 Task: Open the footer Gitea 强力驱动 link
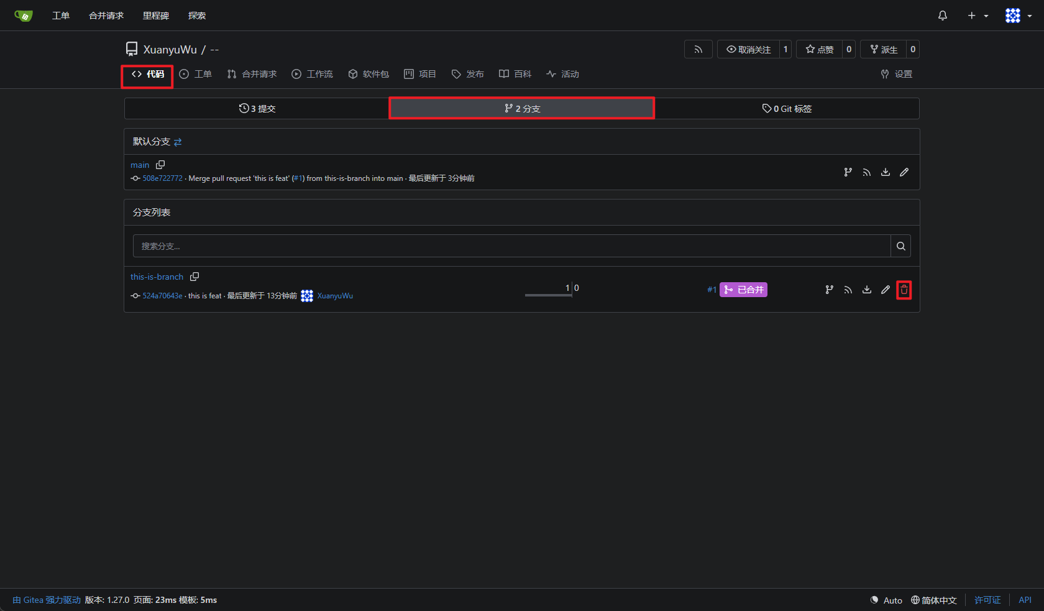[47, 600]
